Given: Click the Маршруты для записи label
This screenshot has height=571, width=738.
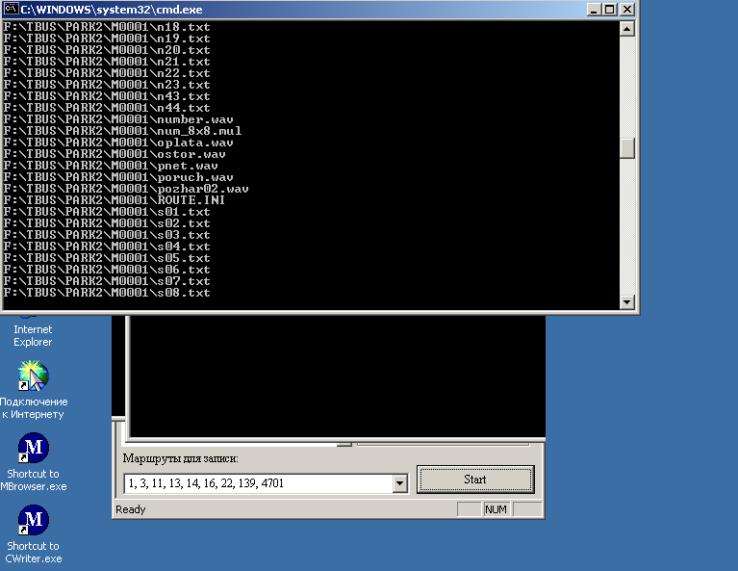Looking at the screenshot, I should [180, 458].
